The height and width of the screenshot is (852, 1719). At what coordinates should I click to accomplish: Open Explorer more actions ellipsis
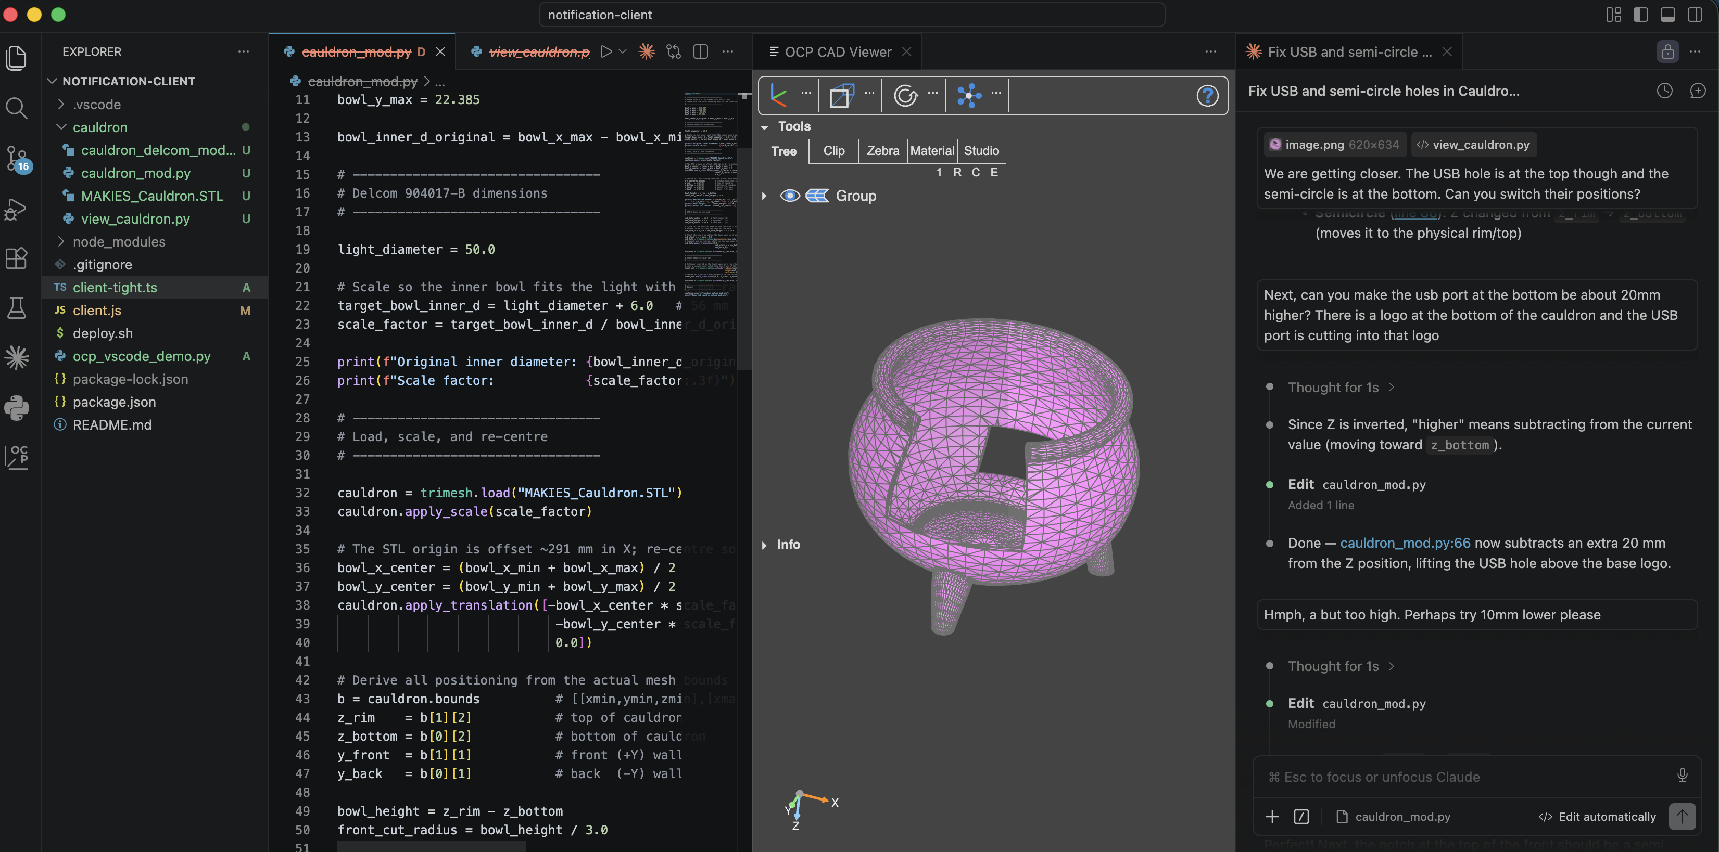(x=244, y=51)
